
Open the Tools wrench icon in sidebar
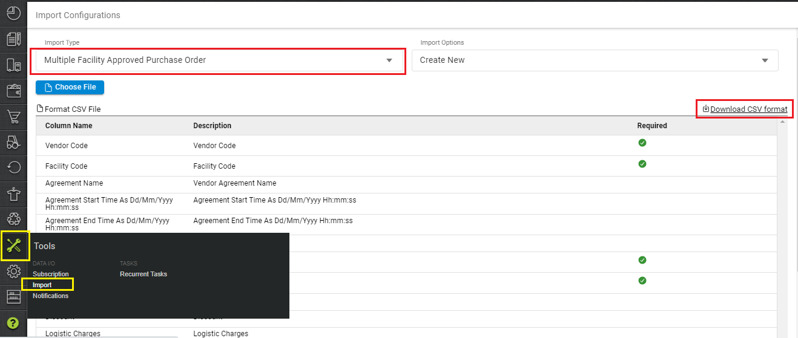[x=13, y=245]
